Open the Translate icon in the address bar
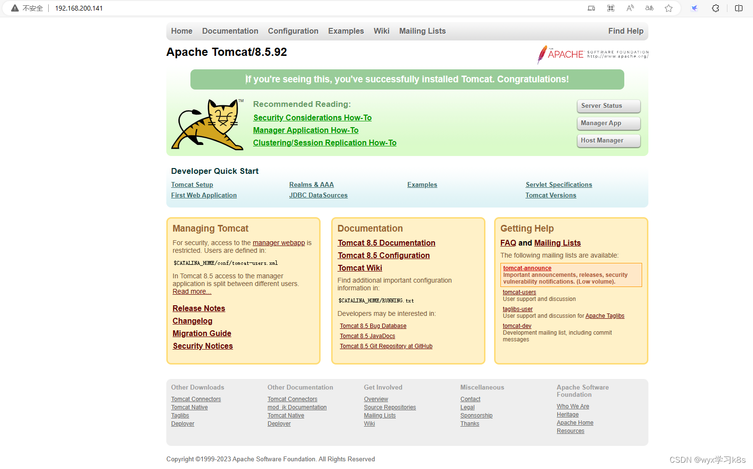This screenshot has height=469, width=753. pos(649,8)
